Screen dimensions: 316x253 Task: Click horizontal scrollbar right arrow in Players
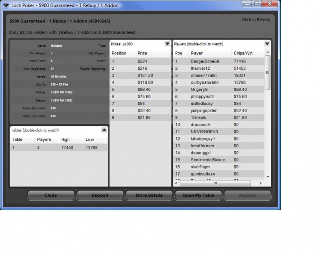pos(261,183)
